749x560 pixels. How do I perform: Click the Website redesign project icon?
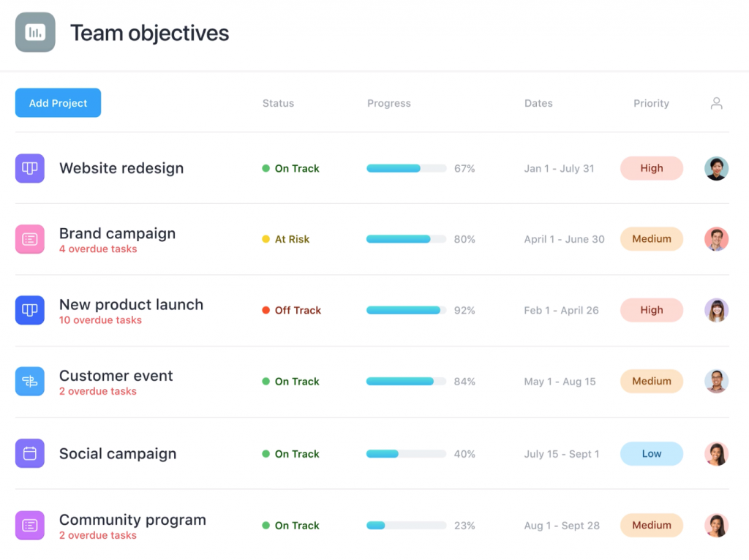point(30,168)
